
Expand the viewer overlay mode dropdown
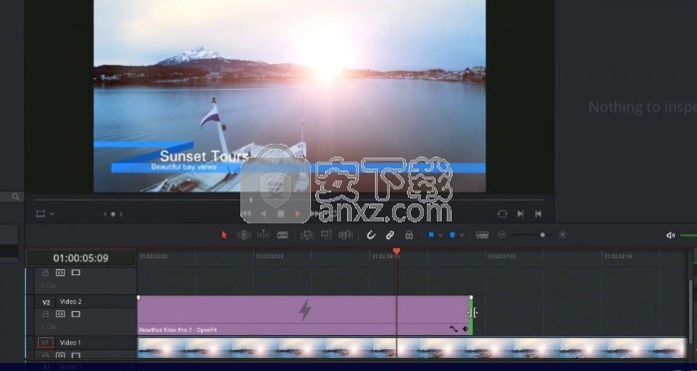52,214
